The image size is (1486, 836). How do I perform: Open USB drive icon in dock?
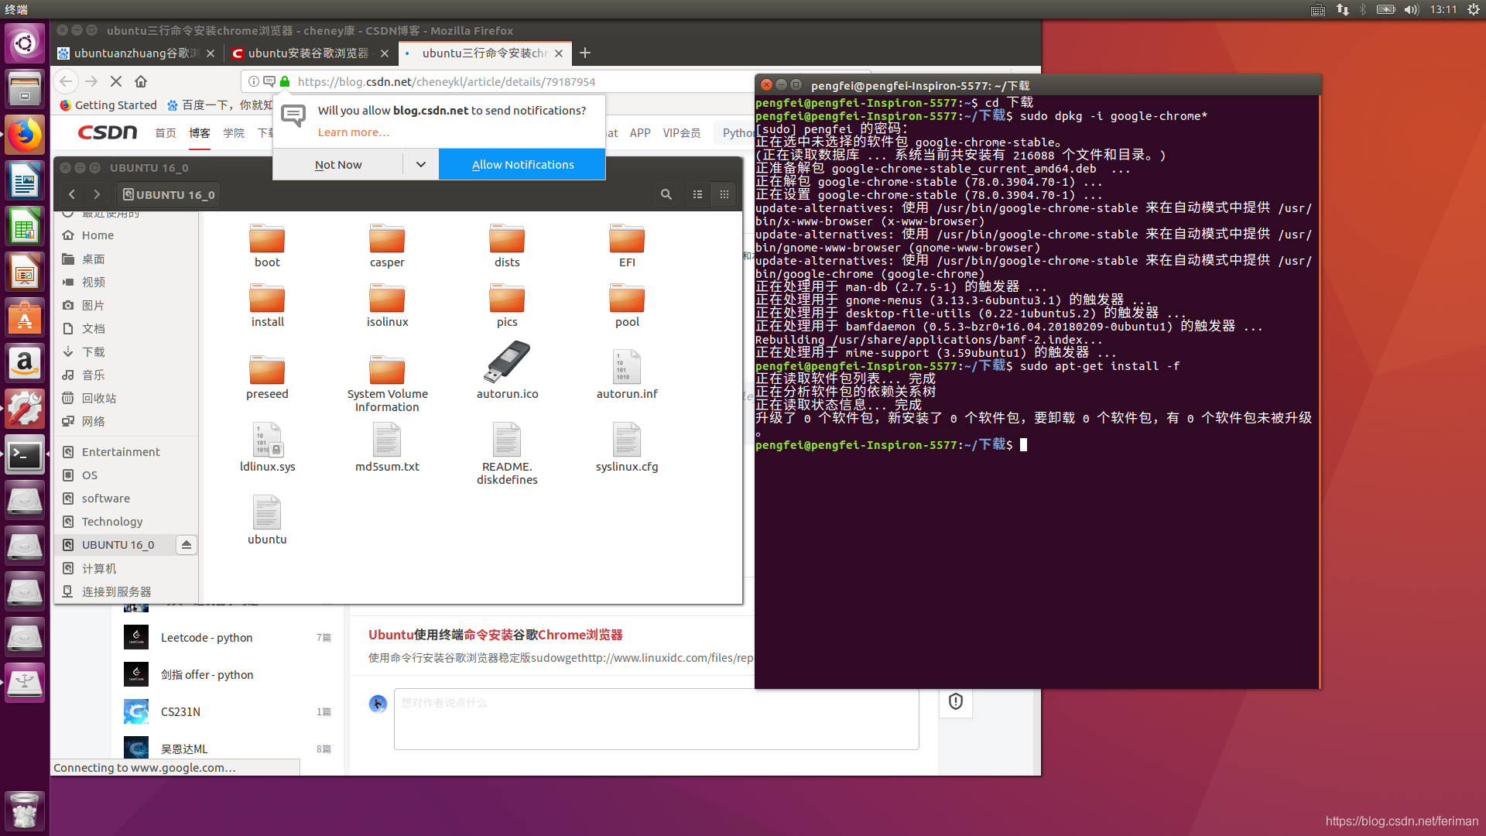[25, 684]
